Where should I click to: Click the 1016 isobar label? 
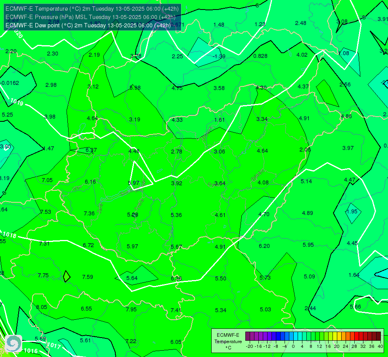31,351
